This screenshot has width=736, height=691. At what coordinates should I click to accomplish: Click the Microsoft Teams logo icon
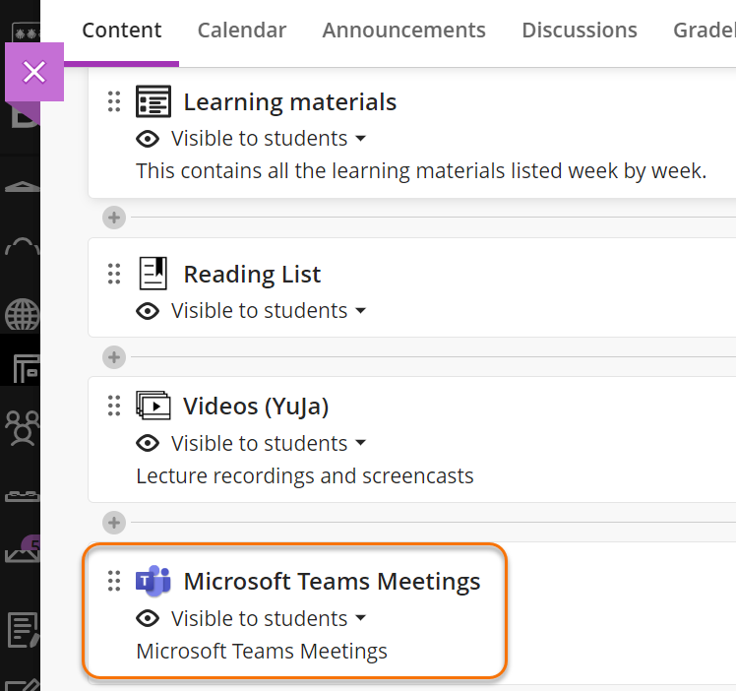click(153, 581)
